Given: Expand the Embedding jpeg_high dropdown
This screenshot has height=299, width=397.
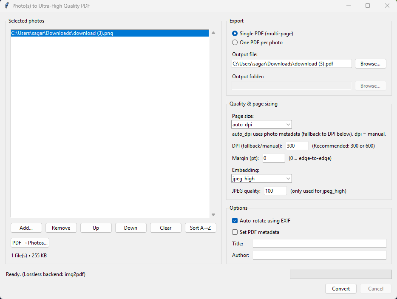Looking at the screenshot, I should [261, 178].
